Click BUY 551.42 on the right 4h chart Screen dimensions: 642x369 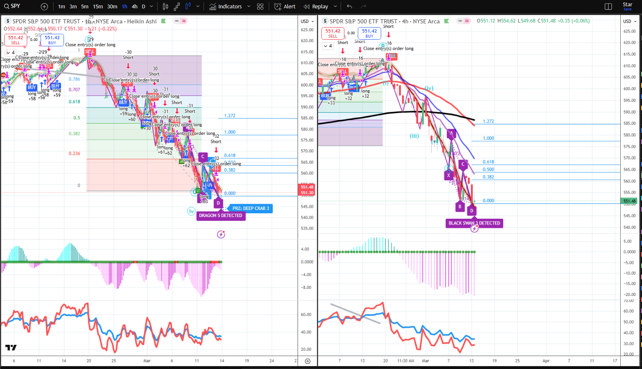(369, 33)
